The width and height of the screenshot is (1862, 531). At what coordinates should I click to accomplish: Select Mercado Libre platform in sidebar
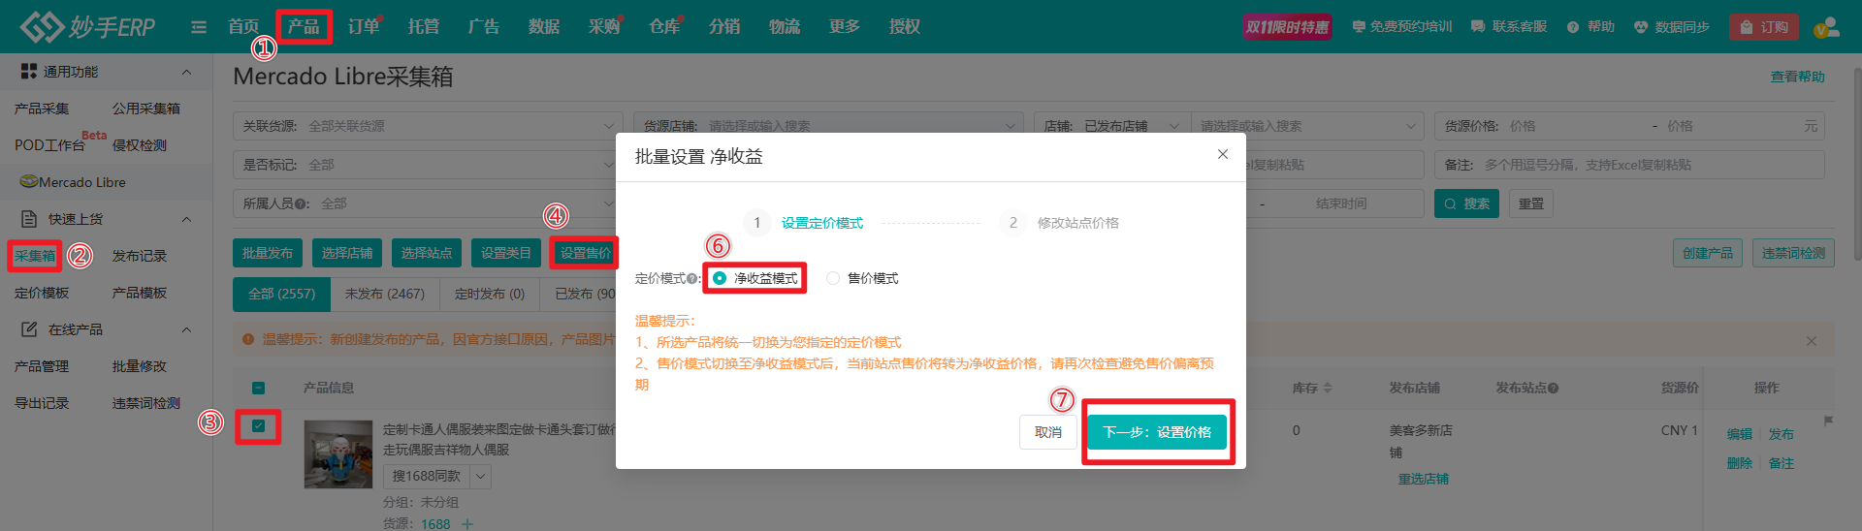[73, 182]
